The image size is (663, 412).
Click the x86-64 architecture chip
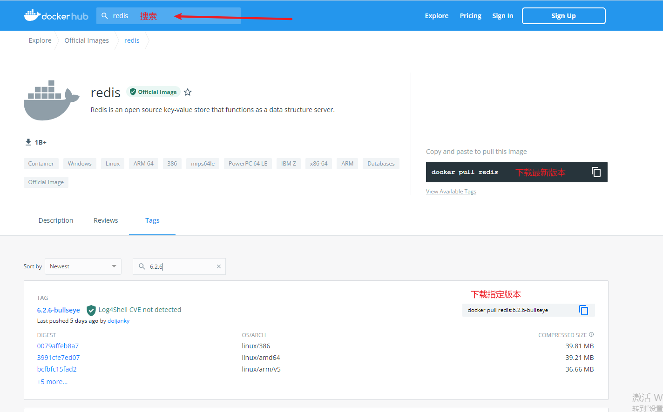[x=318, y=164]
